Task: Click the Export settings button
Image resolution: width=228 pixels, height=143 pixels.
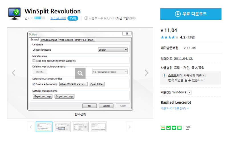Action: coord(42,96)
